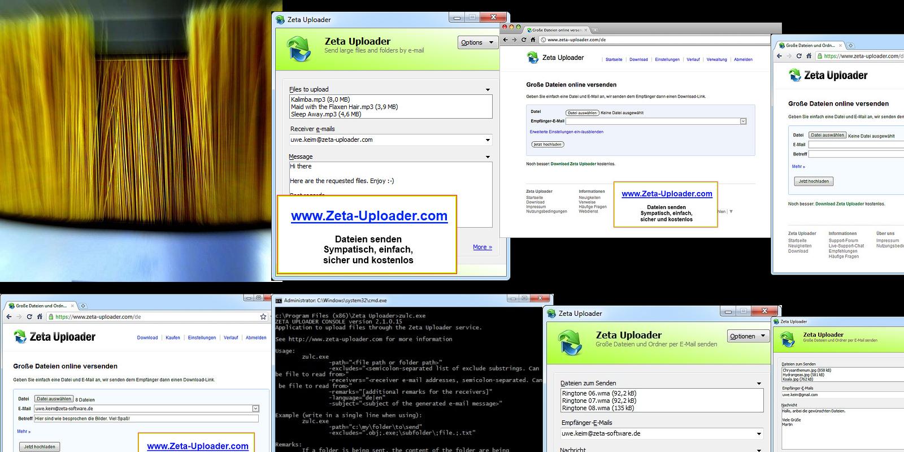Open new tab in Mac browser window

pos(595,30)
